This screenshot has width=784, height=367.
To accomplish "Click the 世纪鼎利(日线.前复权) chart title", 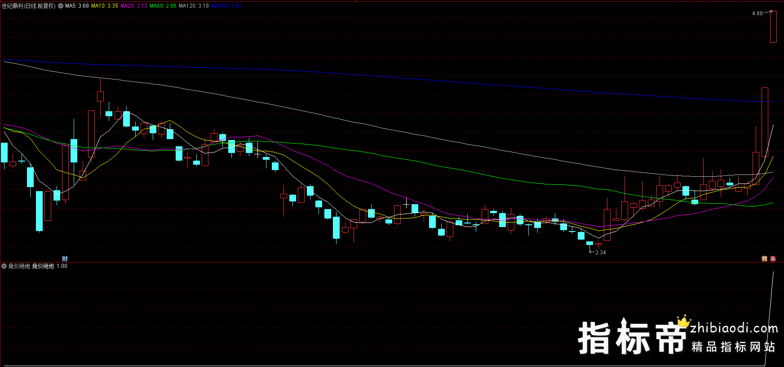I will (29, 6).
